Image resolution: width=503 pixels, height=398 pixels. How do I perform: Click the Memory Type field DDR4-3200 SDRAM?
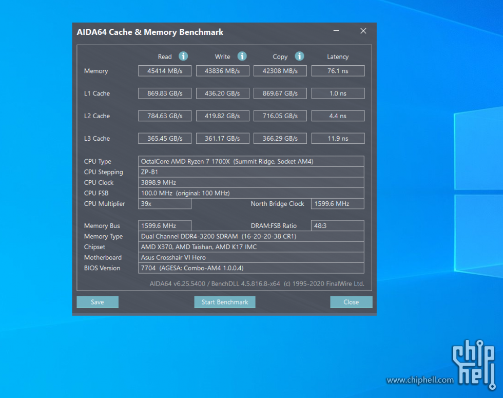(x=251, y=236)
